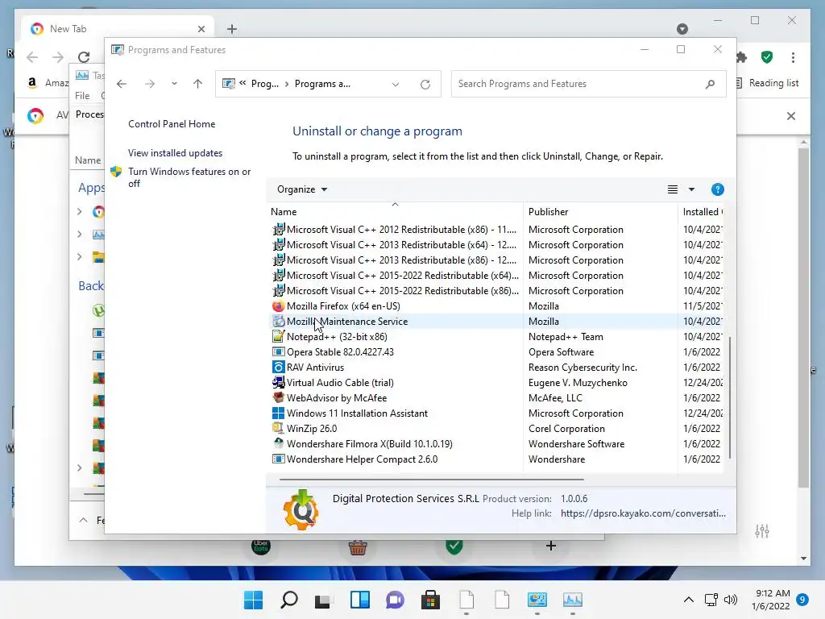This screenshot has width=825, height=619.
Task: Select Wondershare Helper Compact 2.6.0 icon
Action: (x=278, y=459)
